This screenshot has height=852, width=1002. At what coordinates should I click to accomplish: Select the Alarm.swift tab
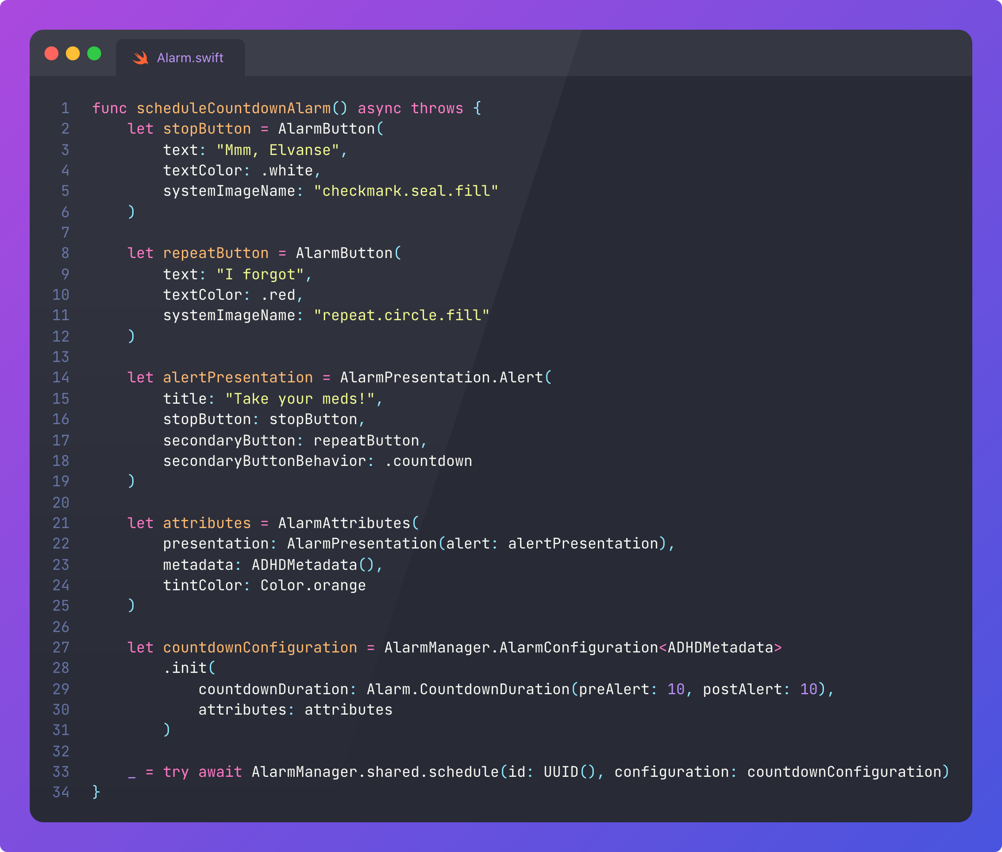click(190, 58)
